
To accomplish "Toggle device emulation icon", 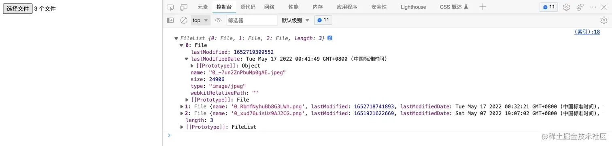I will point(184,7).
